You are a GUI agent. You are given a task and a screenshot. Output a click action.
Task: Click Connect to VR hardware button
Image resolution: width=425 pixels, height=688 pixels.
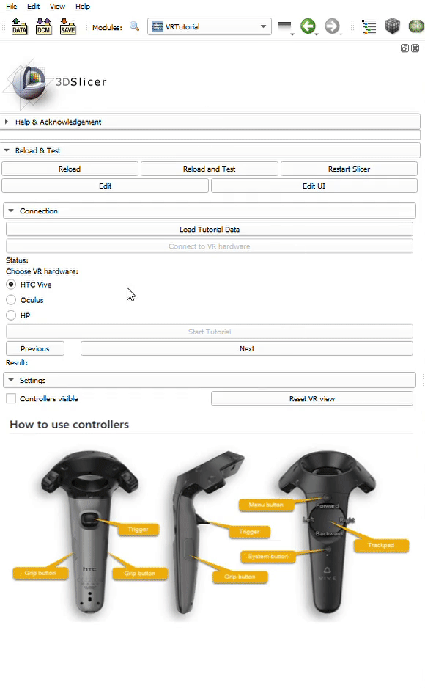pos(210,246)
